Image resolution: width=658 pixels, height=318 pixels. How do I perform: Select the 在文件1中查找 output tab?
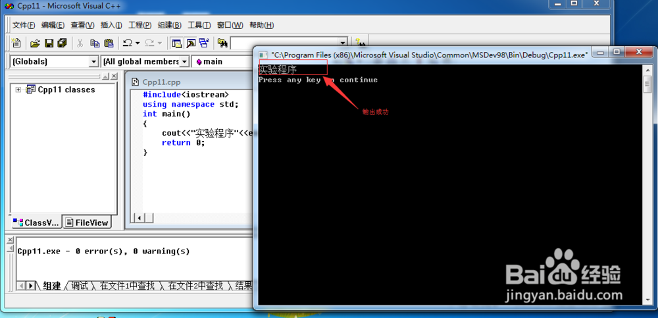tap(127, 286)
